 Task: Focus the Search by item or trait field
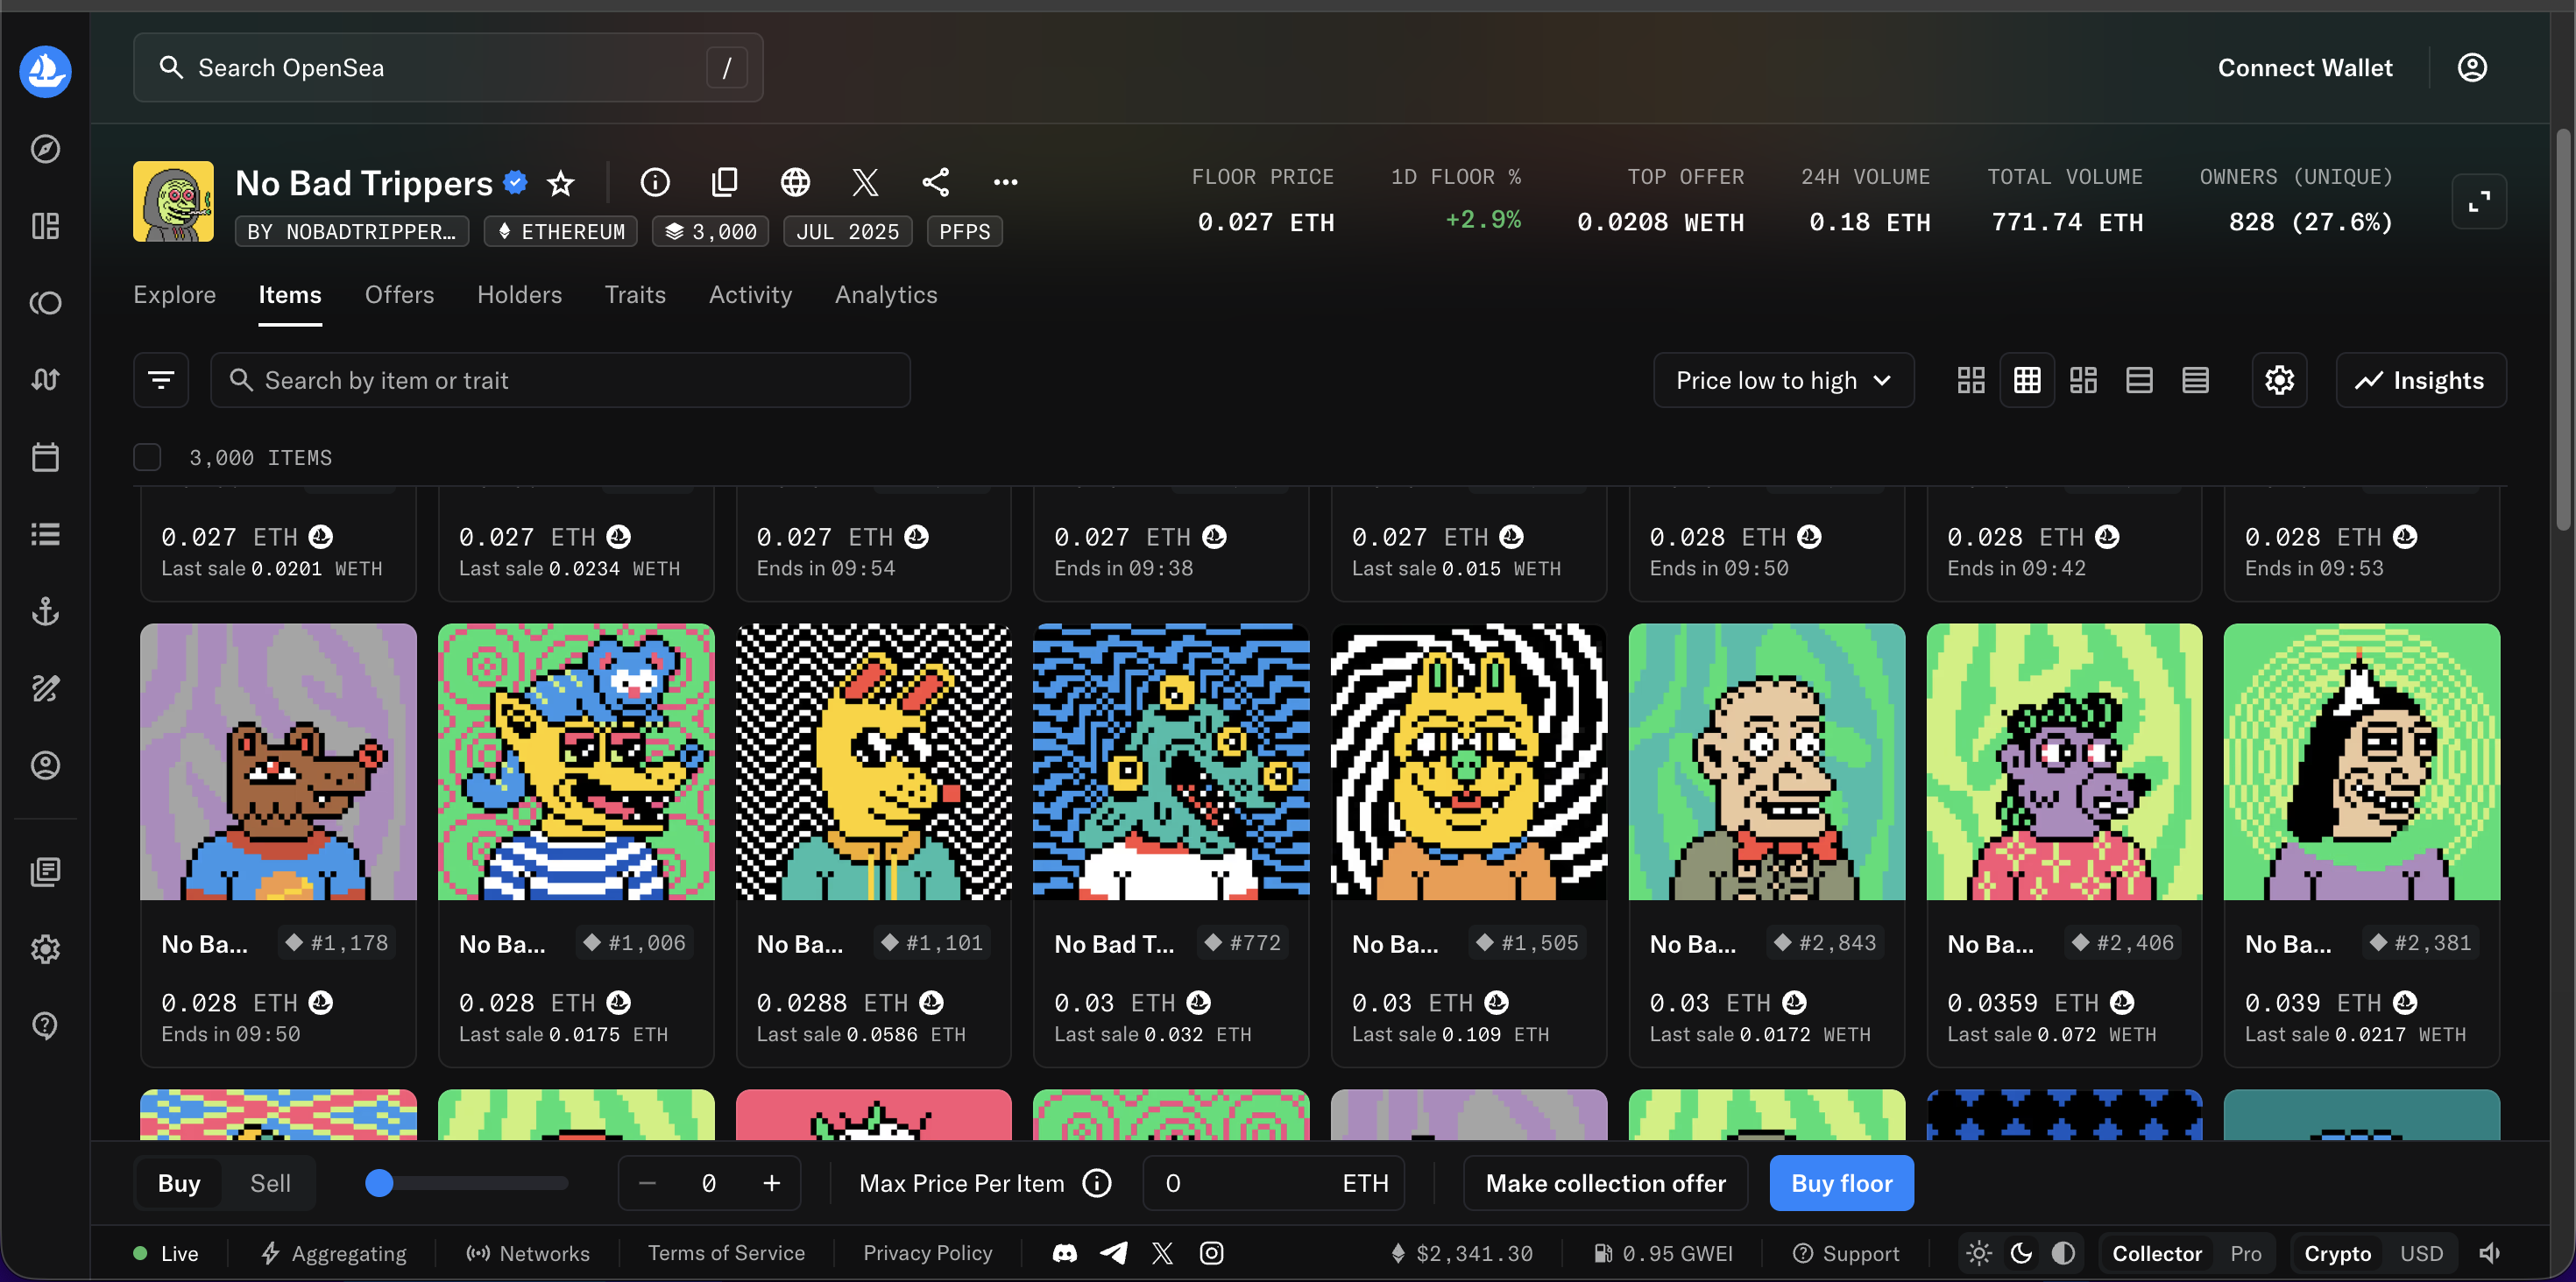560,380
